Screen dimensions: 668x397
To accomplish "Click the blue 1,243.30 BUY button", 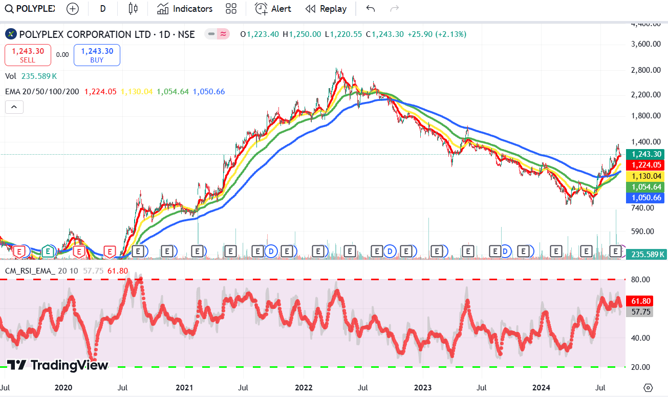I will click(x=97, y=55).
